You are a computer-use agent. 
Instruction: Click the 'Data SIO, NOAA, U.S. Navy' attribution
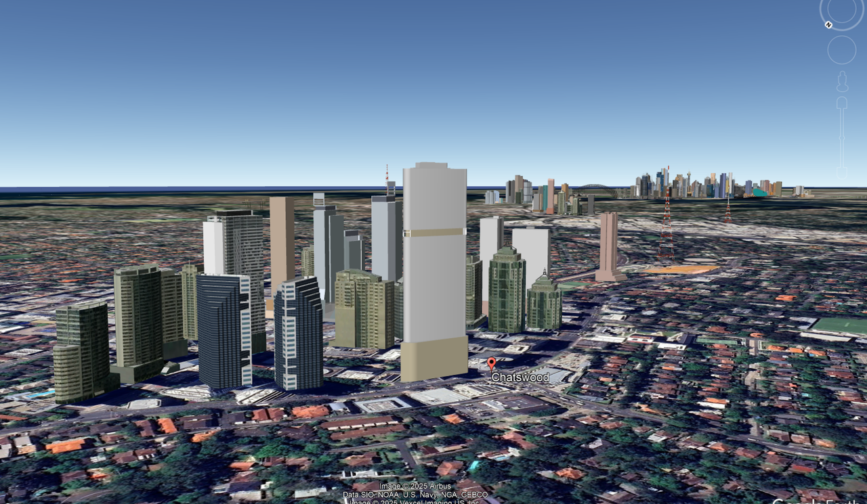415,495
